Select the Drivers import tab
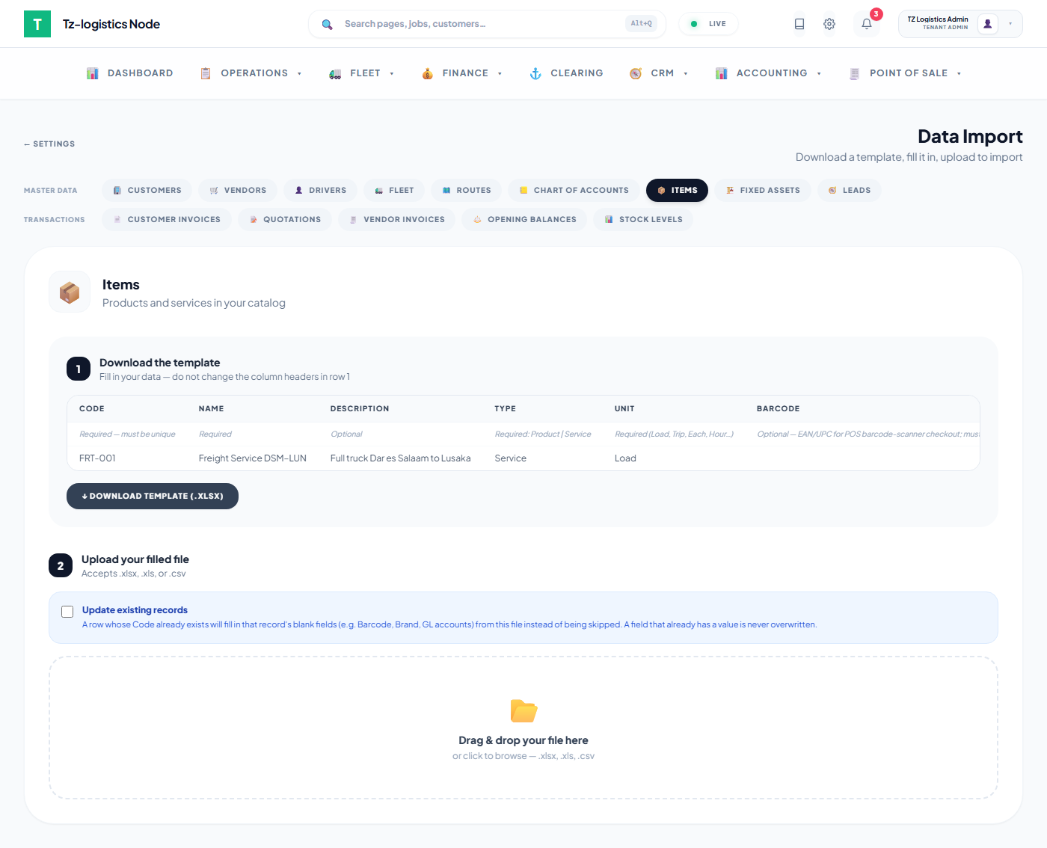1047x848 pixels. [x=320, y=191]
